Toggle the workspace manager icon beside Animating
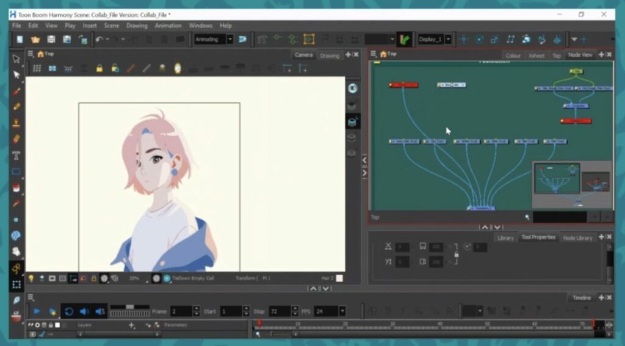 (x=243, y=40)
